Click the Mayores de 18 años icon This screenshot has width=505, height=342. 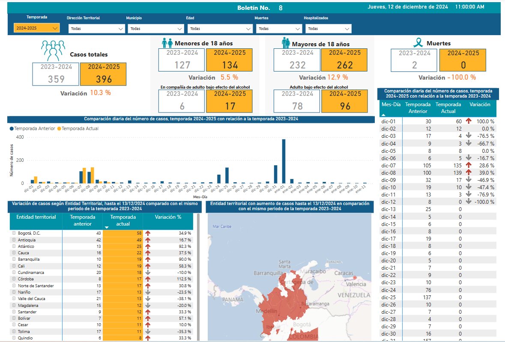286,43
